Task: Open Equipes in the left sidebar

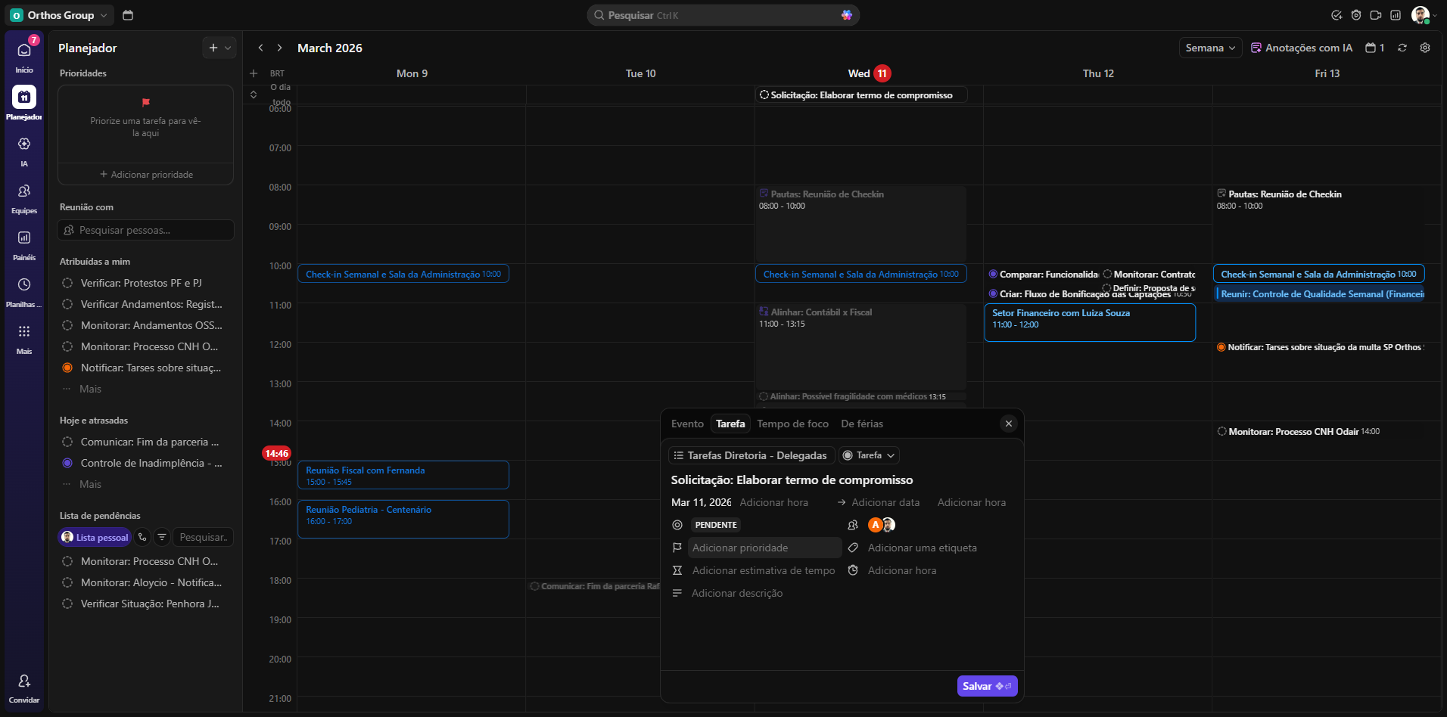Action: pos(24,191)
